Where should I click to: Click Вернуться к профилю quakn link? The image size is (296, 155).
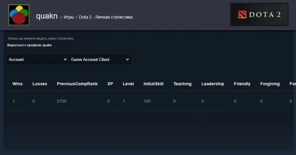coord(30,45)
